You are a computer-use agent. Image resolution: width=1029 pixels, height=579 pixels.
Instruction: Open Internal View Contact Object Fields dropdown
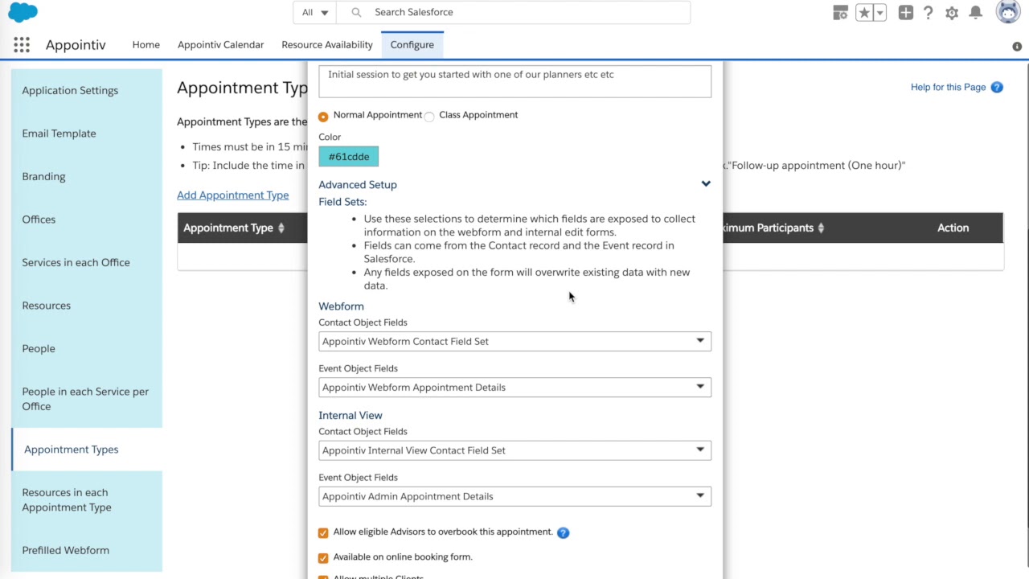click(514, 450)
